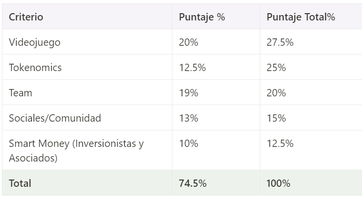Select the Smart Money 10% score cell
Image resolution: width=362 pixels, height=198 pixels.
tap(189, 144)
